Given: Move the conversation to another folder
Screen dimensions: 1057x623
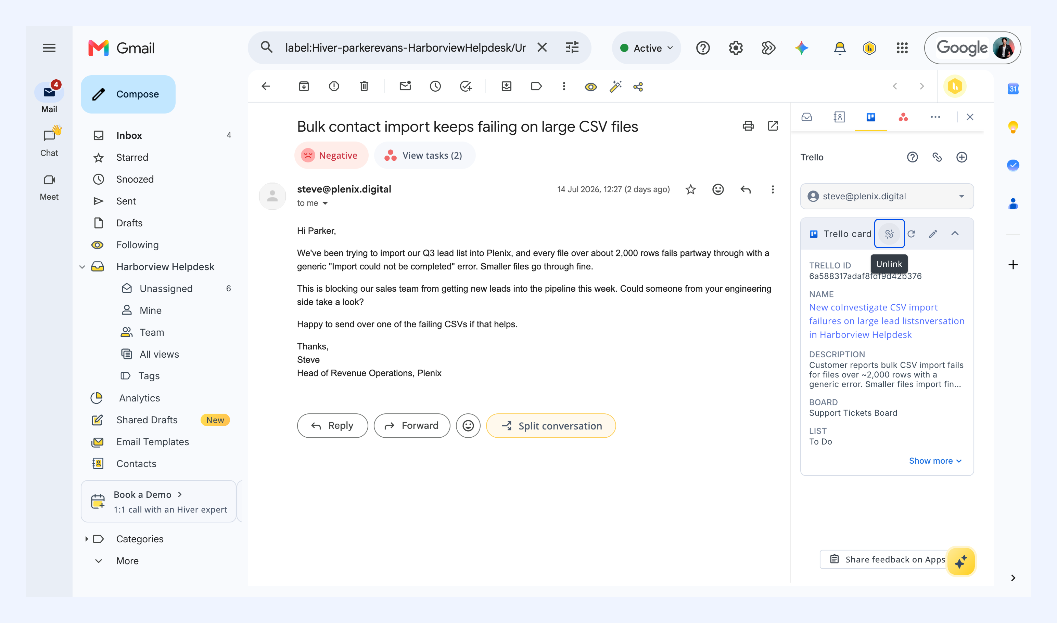Looking at the screenshot, I should pos(507,87).
